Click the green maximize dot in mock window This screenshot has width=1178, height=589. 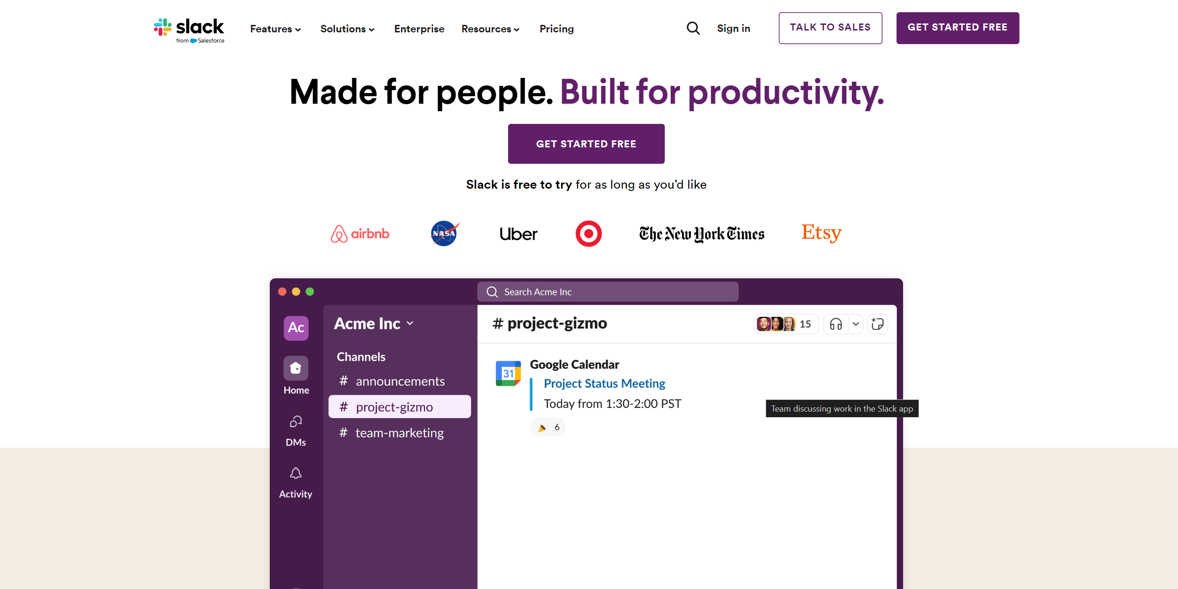click(310, 291)
